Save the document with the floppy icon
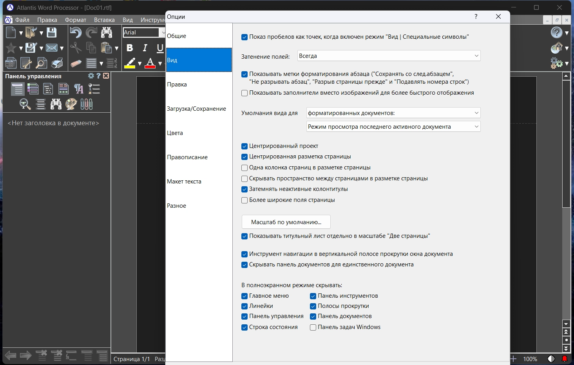The image size is (574, 365). [51, 32]
